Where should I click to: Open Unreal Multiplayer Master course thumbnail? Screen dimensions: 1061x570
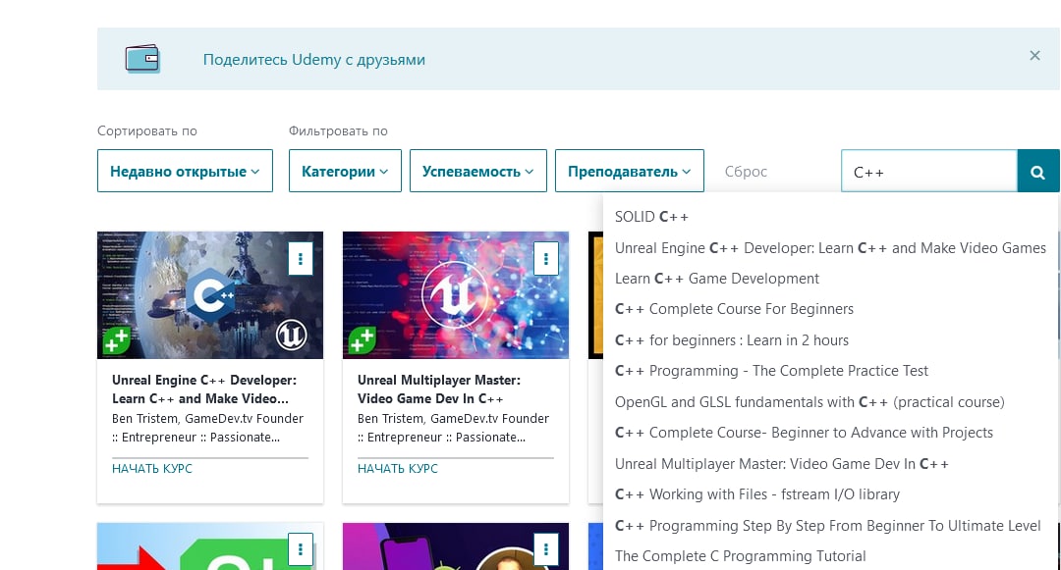pyautogui.click(x=456, y=295)
